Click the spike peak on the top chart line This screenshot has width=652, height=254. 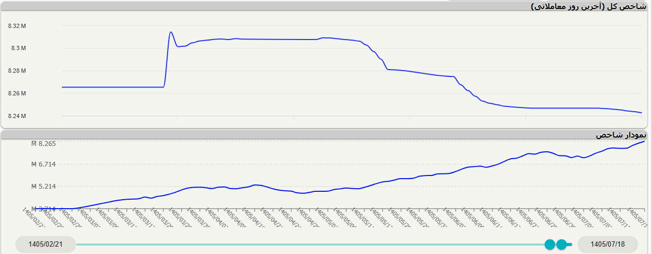click(170, 32)
